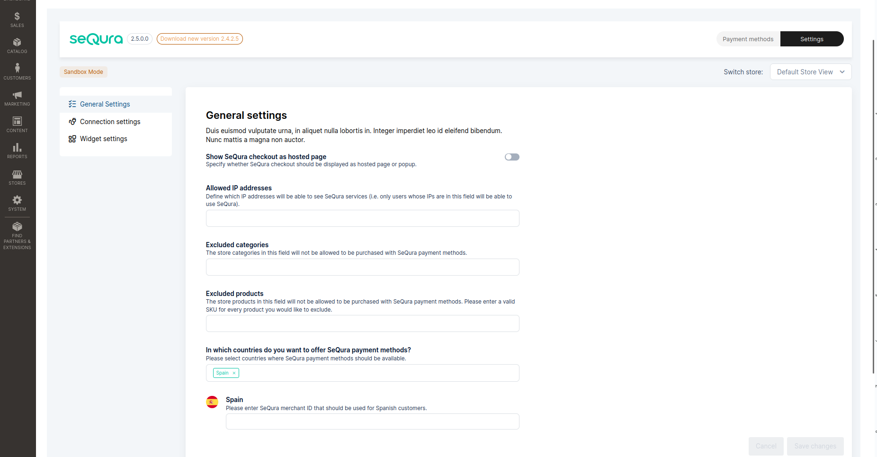Click the General Settings checklist icon
This screenshot has height=457, width=877.
click(x=72, y=104)
